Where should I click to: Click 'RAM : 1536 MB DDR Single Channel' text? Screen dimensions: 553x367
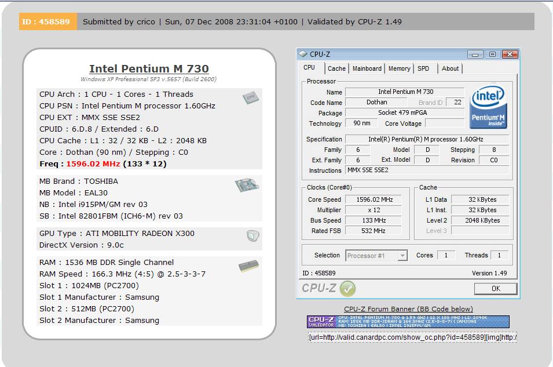click(107, 263)
